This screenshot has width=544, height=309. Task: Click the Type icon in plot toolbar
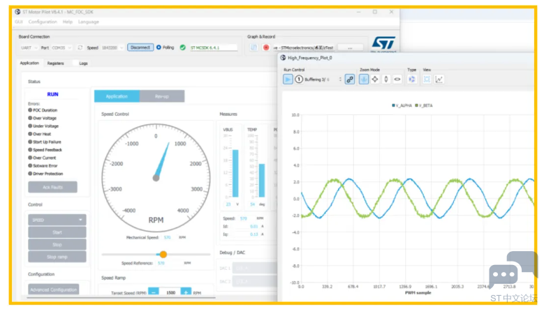tap(412, 80)
